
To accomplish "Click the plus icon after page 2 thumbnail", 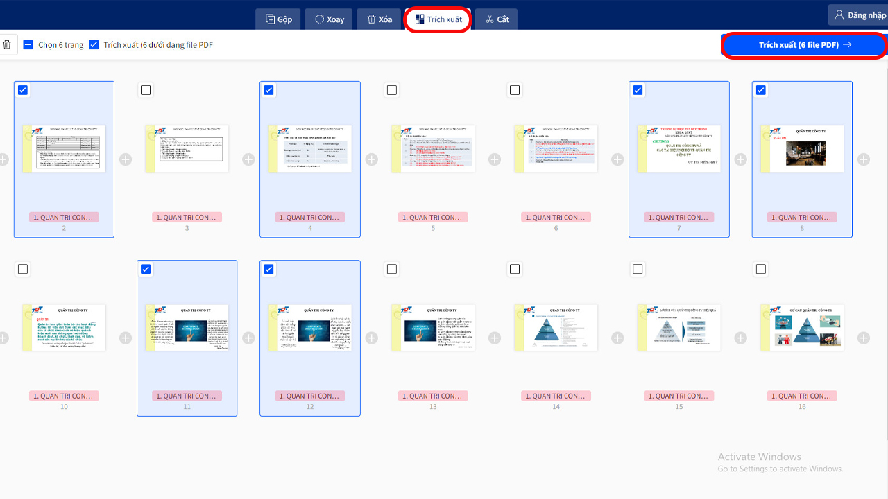I will pos(126,159).
